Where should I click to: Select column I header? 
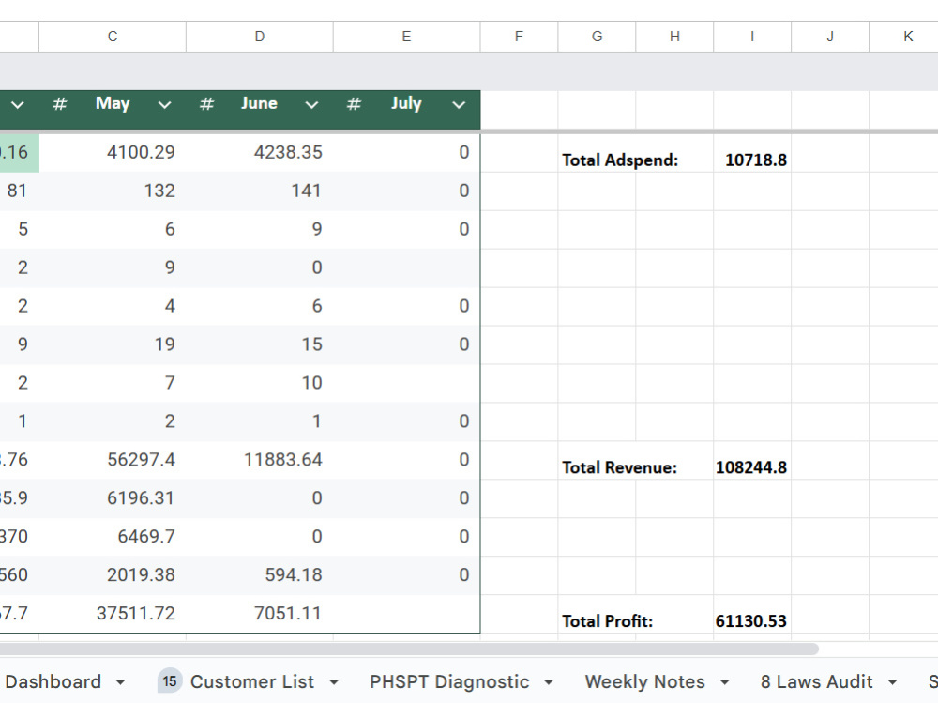tap(752, 37)
